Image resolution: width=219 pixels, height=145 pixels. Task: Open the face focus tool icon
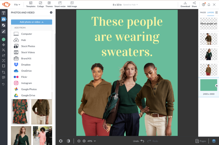click(4, 61)
